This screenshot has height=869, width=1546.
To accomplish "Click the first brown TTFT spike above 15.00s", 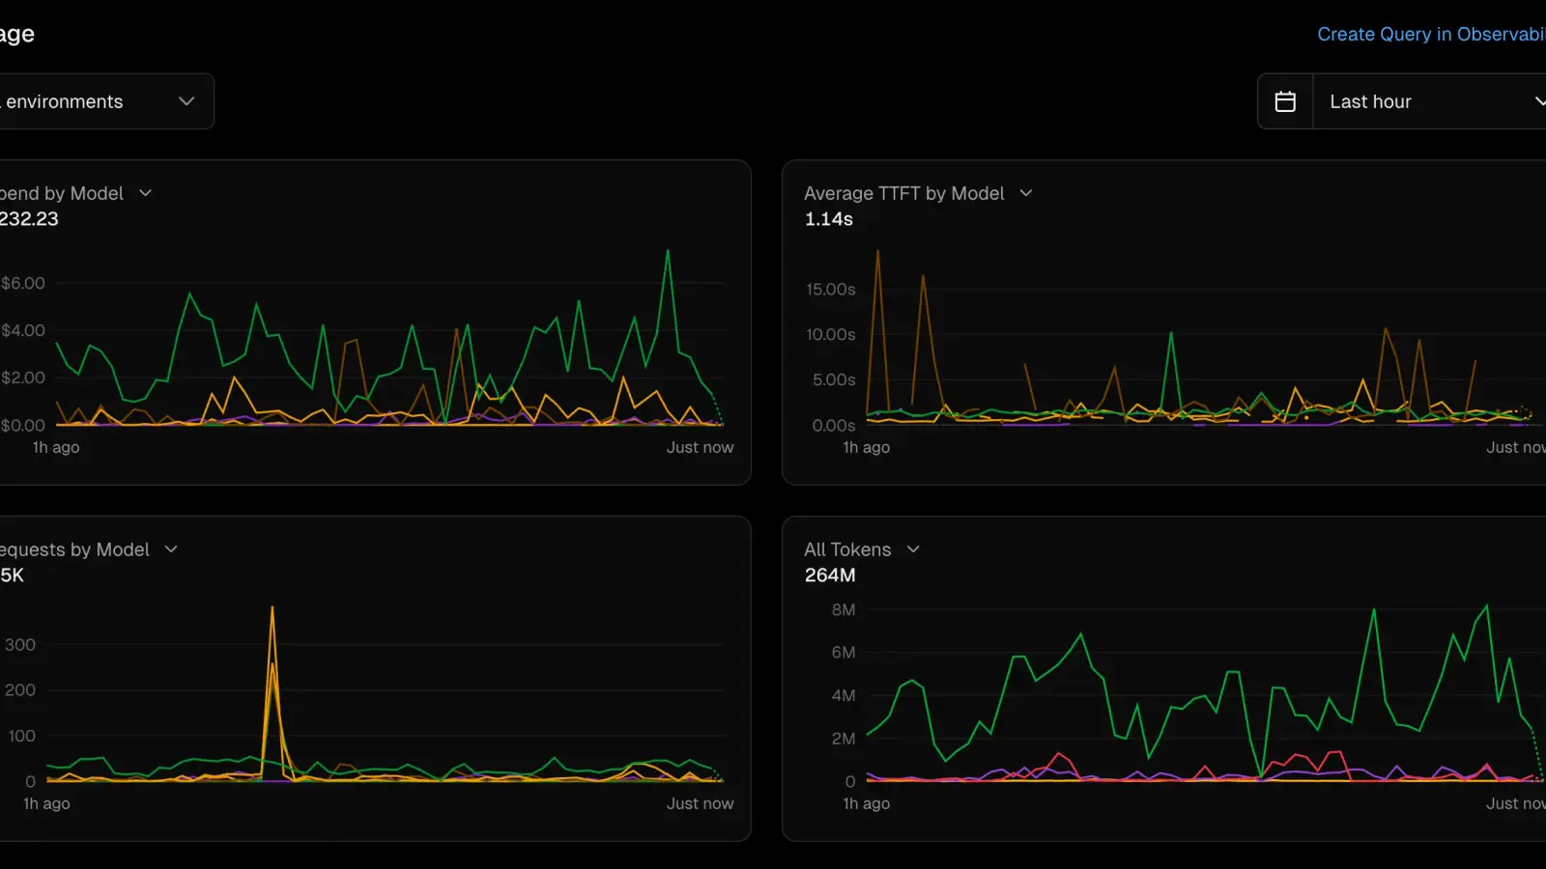I will pos(877,254).
